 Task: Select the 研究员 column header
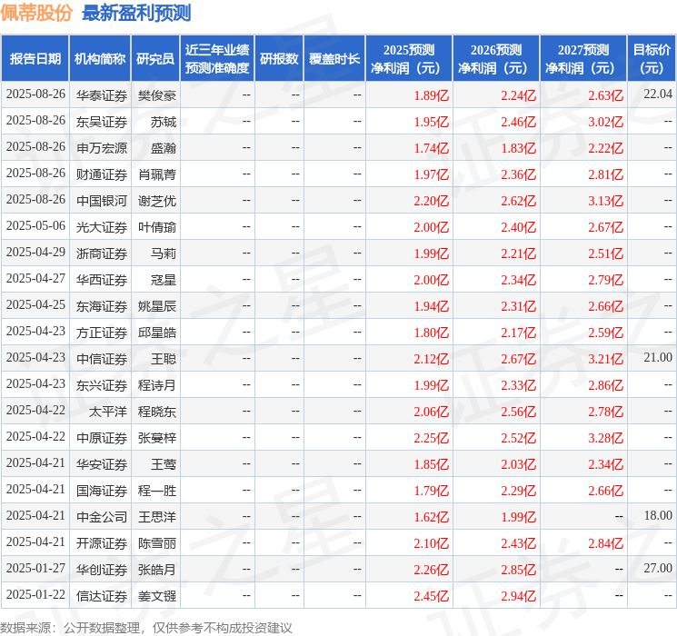click(x=155, y=58)
